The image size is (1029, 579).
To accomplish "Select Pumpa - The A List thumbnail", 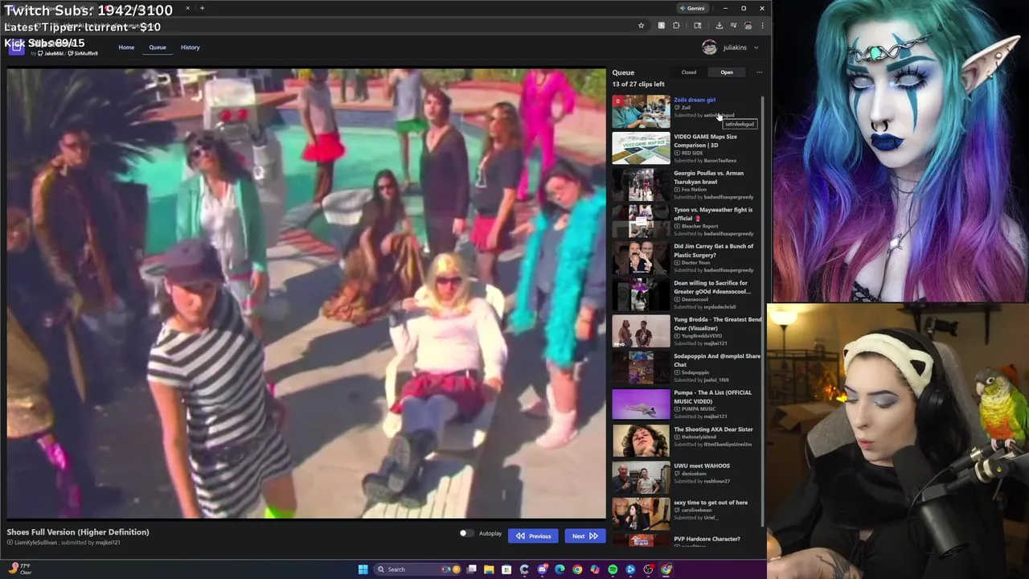I will point(641,404).
